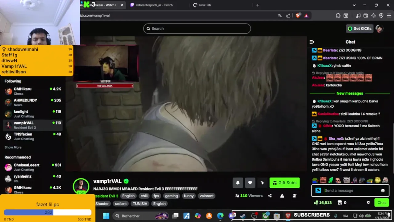Open the browser hamburger menu

tap(389, 15)
